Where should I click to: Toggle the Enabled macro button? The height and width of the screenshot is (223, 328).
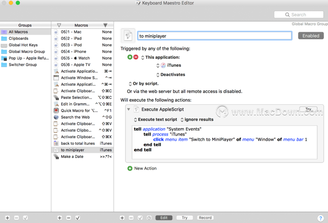[311, 36]
